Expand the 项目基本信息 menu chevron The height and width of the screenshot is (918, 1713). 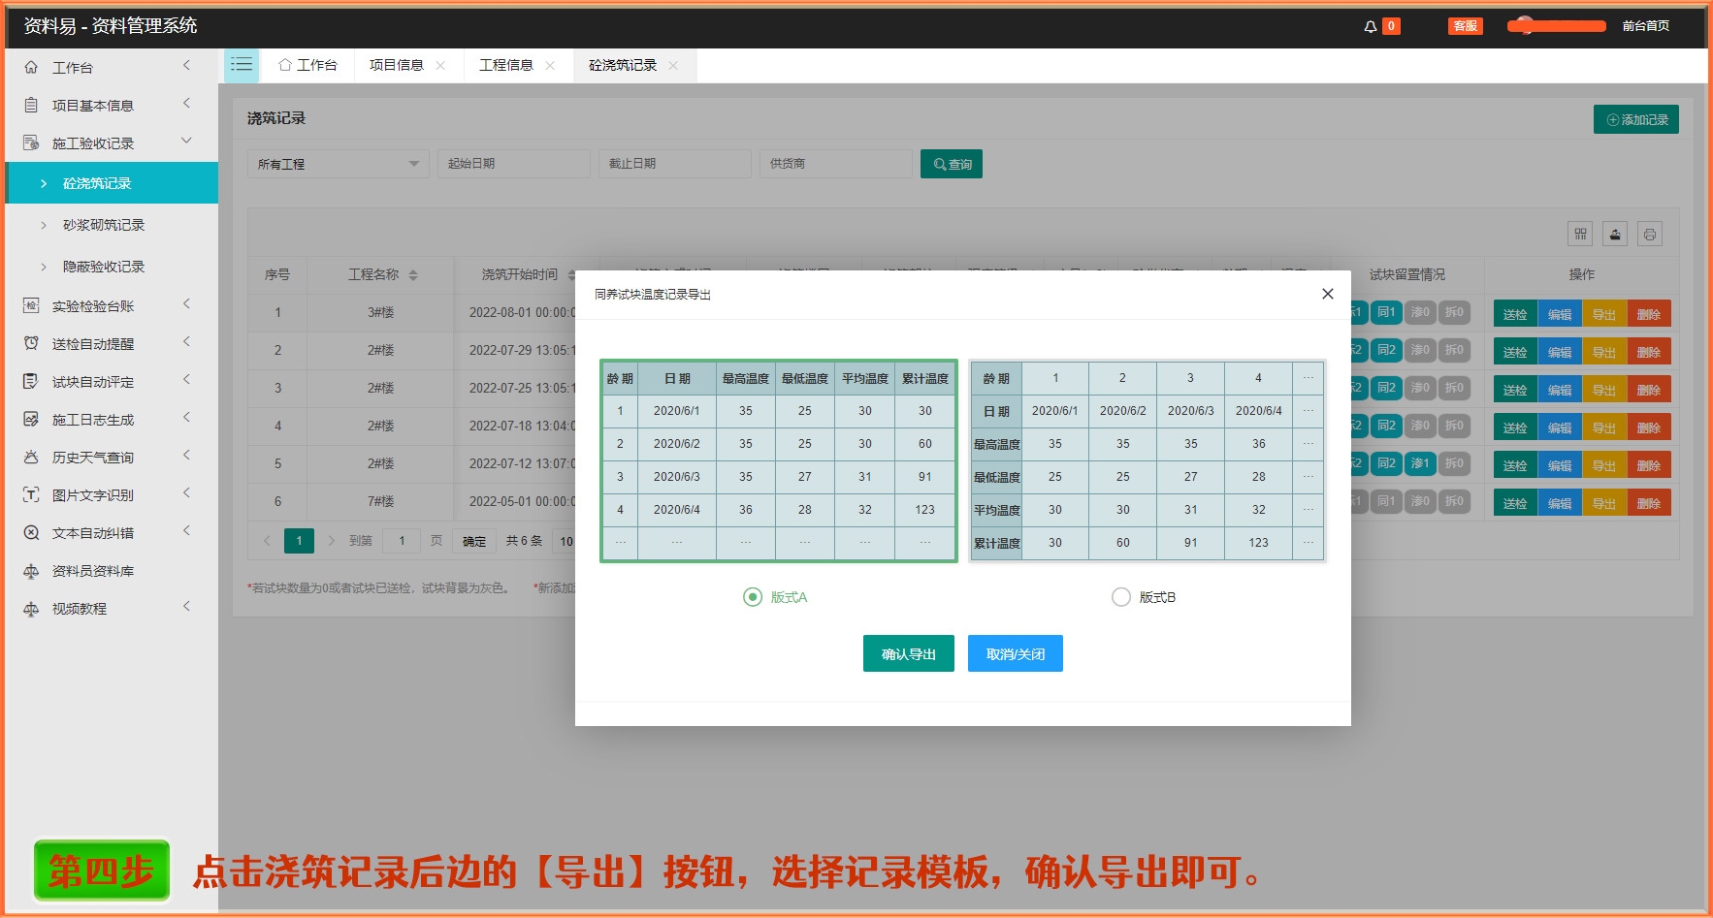[186, 104]
